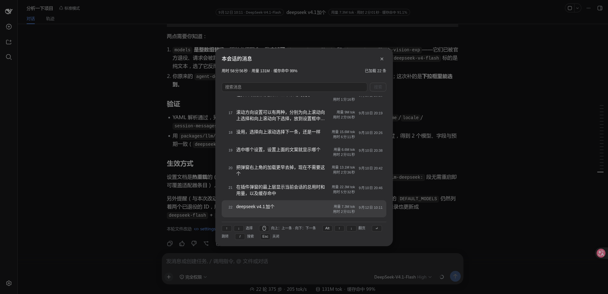Click the branch conversation icon below response
This screenshot has height=294, width=608.
[206, 243]
